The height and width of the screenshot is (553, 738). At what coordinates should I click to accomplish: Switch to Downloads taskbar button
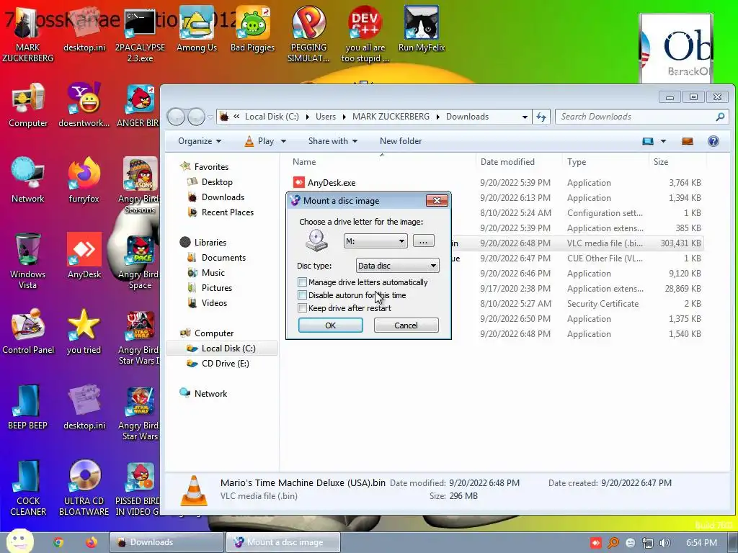pyautogui.click(x=166, y=542)
